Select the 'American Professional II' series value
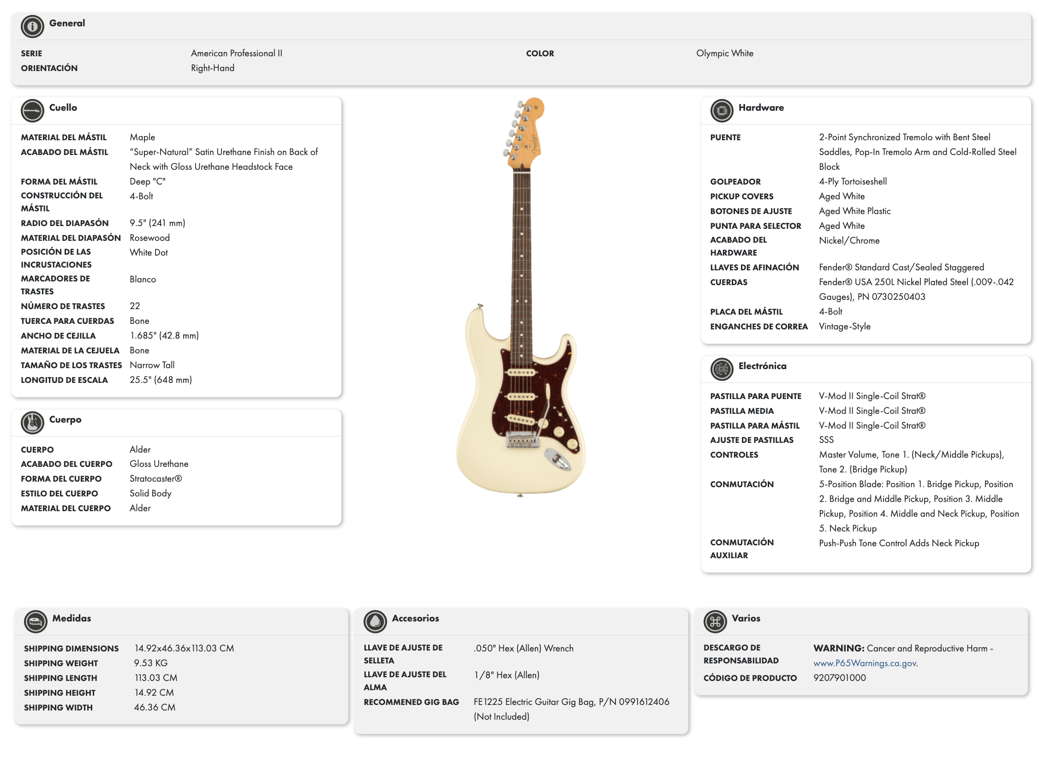Image resolution: width=1039 pixels, height=764 pixels. [x=237, y=53]
